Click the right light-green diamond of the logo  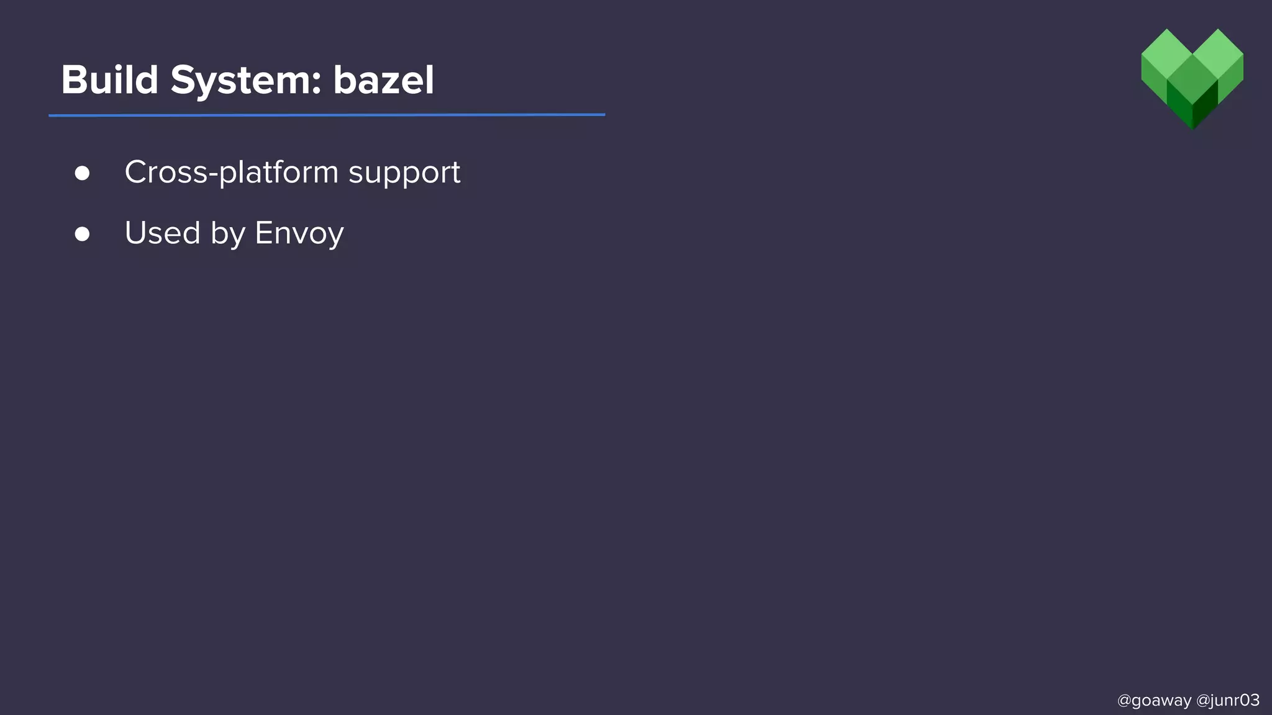click(1218, 55)
